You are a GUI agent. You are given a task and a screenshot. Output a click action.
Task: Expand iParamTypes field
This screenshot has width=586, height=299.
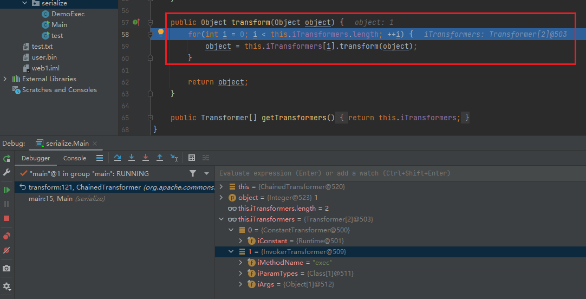pos(241,274)
